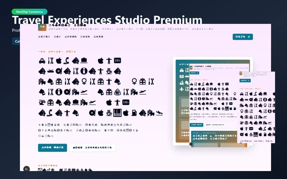Click the first navigation item under the preview logo
Screen dimensions: 287x179
click(x=44, y=37)
